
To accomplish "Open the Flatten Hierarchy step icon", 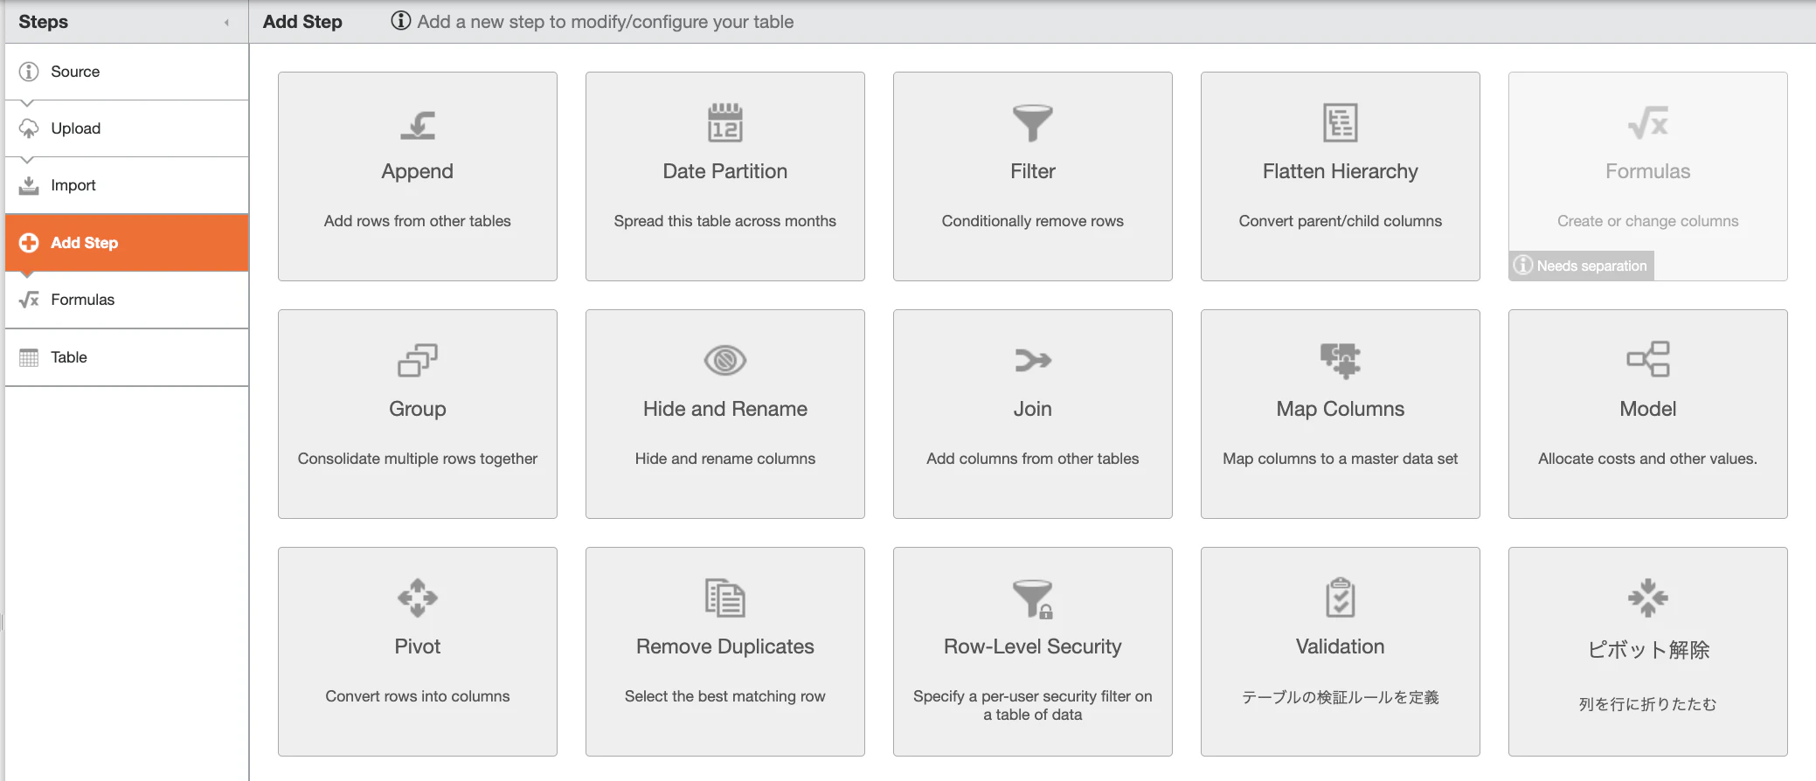I will point(1341,122).
